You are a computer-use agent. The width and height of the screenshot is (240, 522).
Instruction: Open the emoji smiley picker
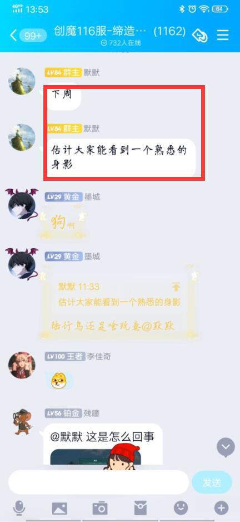click(181, 508)
